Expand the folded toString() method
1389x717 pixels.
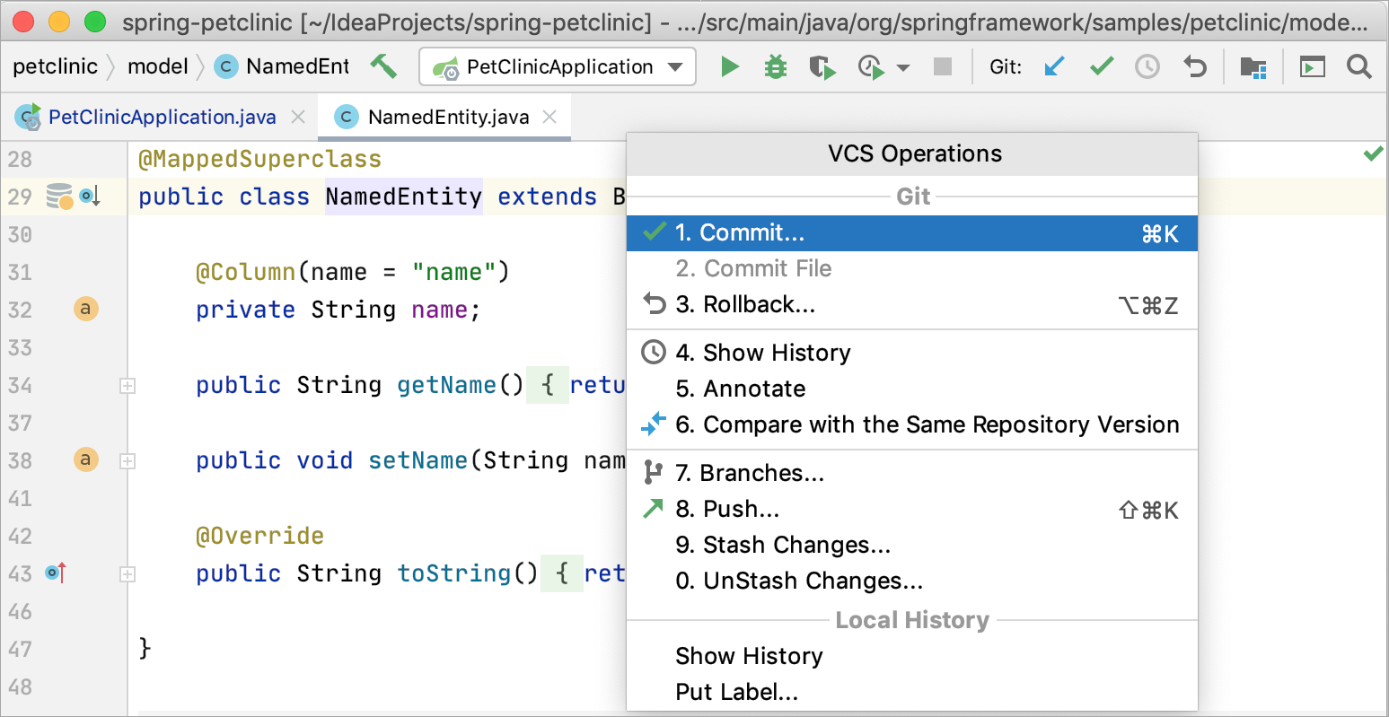127,574
